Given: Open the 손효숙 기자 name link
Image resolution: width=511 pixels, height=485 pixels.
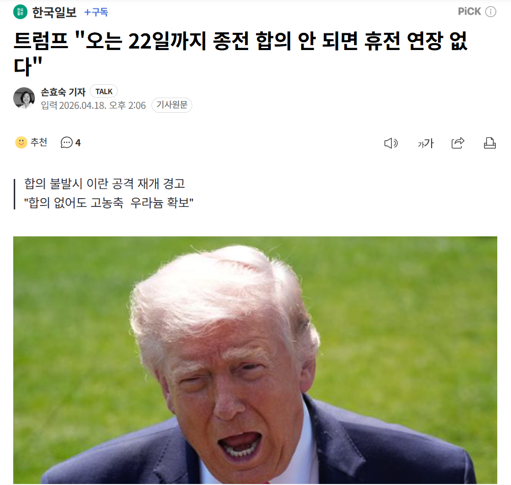Looking at the screenshot, I should pyautogui.click(x=63, y=92).
